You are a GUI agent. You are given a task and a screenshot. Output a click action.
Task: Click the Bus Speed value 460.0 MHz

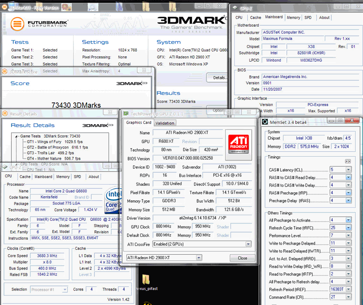coord(47,268)
